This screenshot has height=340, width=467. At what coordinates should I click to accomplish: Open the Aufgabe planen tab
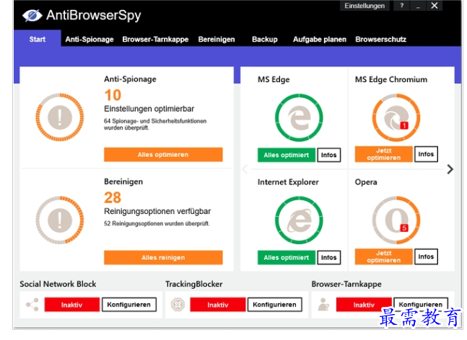(320, 39)
